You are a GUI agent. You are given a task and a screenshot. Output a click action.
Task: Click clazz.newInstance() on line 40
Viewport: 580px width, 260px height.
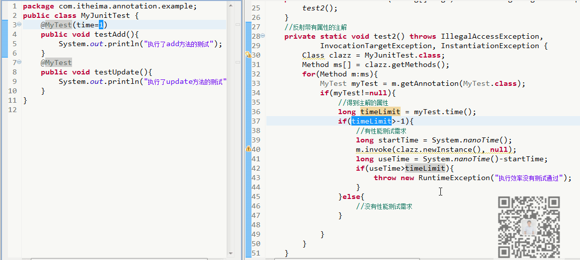click(437, 149)
